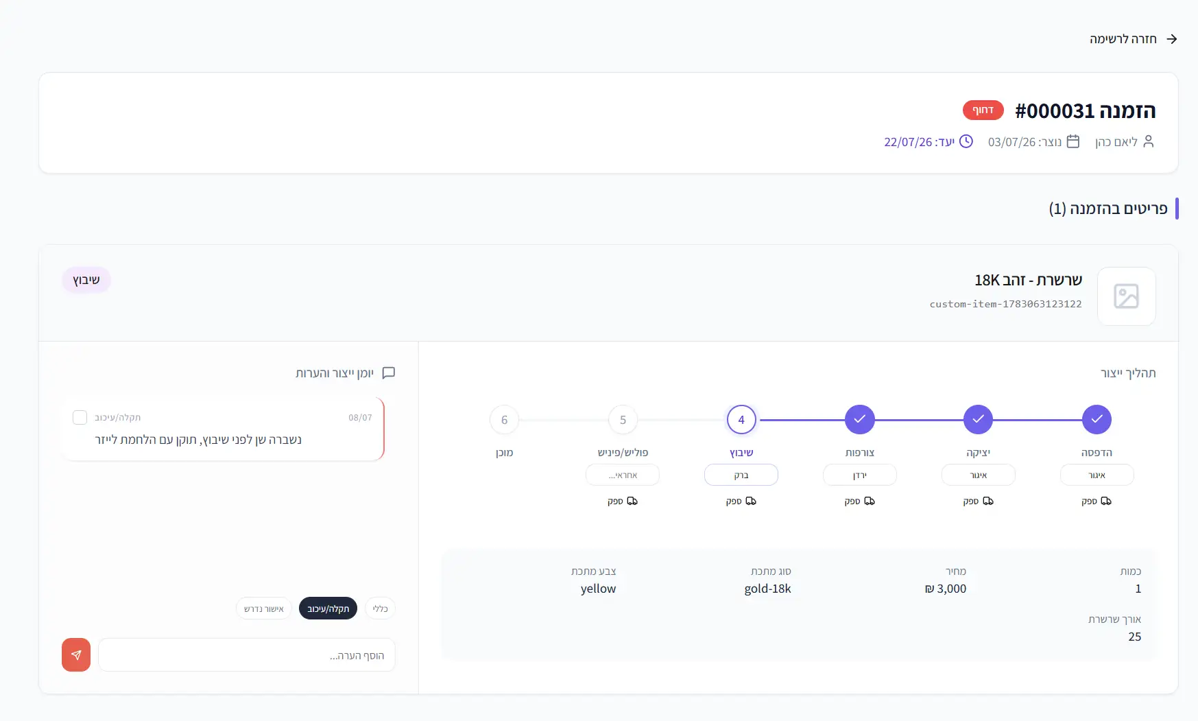Viewport: 1198px width, 721px height.
Task: Click the הזמנה #000031 heading
Action: click(1085, 110)
